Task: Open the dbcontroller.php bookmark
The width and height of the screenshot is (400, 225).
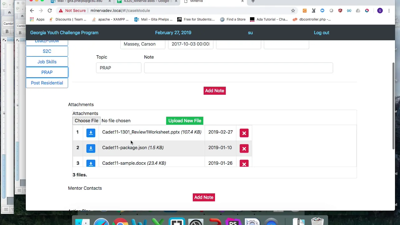Action: click(x=312, y=19)
